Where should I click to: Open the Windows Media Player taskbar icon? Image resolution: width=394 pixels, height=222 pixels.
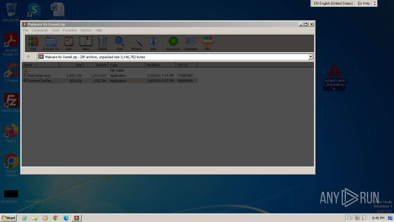click(45, 218)
